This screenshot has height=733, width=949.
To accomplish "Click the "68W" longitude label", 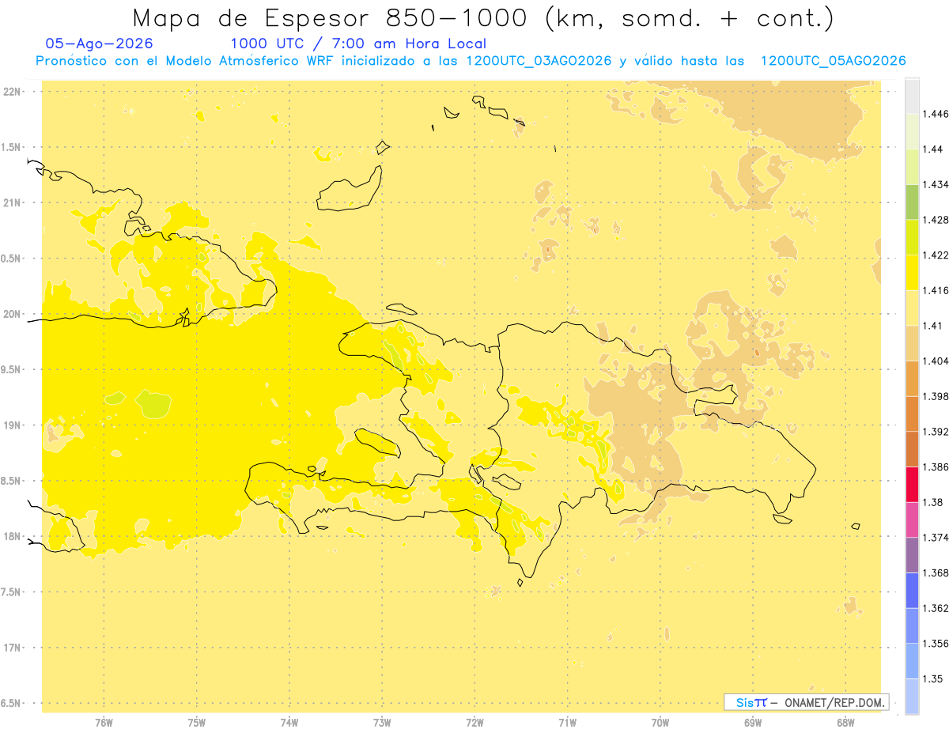I will coord(845,722).
